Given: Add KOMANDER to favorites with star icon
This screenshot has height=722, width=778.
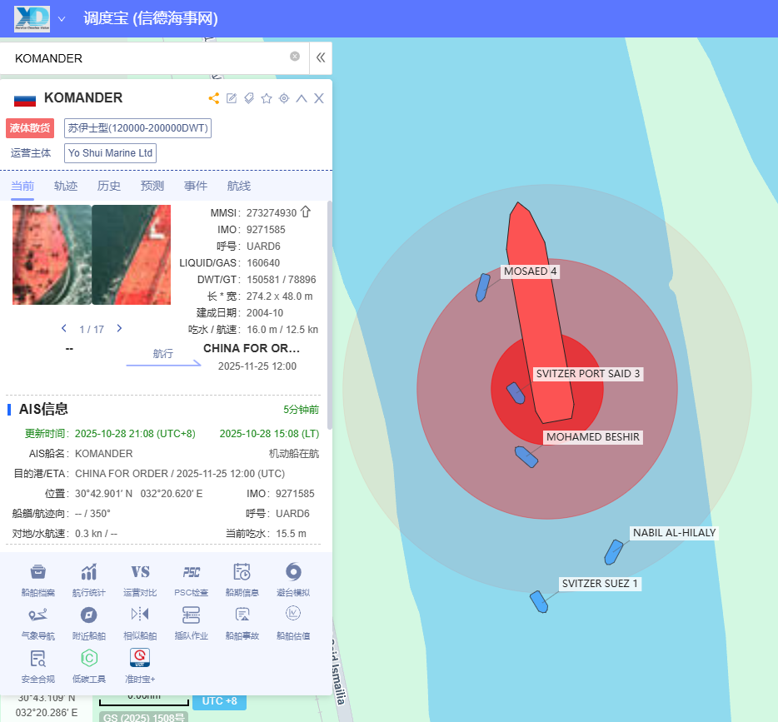Looking at the screenshot, I should [x=267, y=98].
